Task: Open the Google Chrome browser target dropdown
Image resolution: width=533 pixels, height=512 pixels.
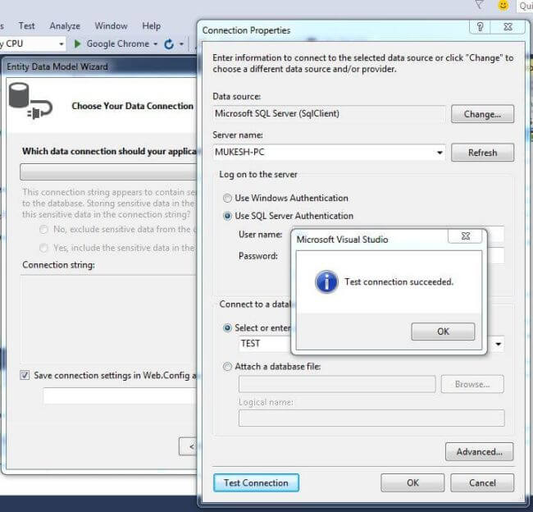Action: coord(155,44)
